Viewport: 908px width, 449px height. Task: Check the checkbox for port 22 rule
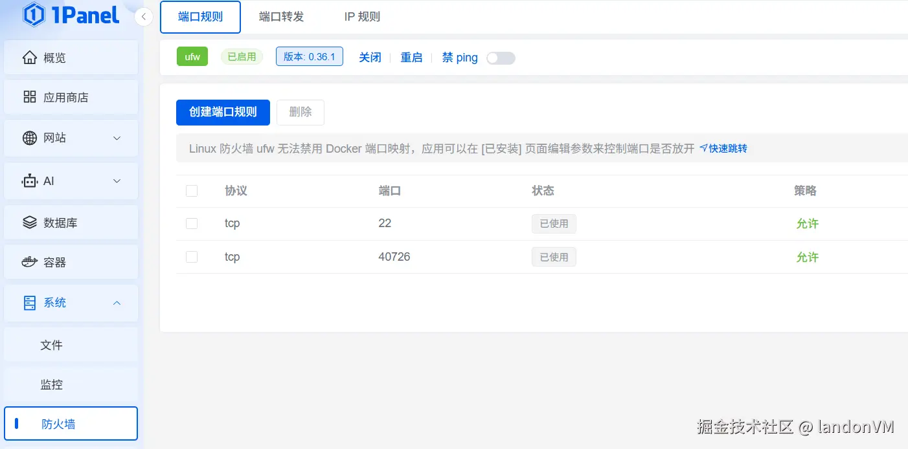point(192,223)
